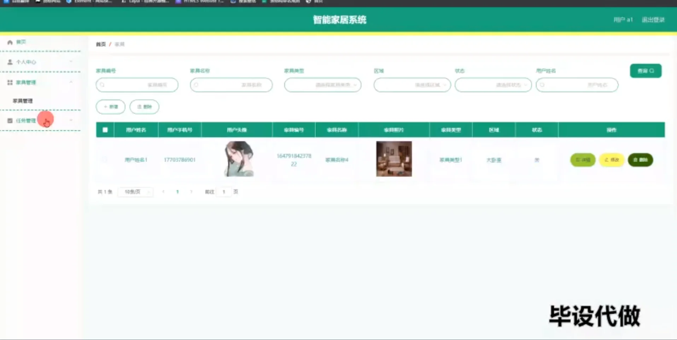677x340 pixels.
Task: Click the 首页 home icon in the sidebar
Action: 10,42
